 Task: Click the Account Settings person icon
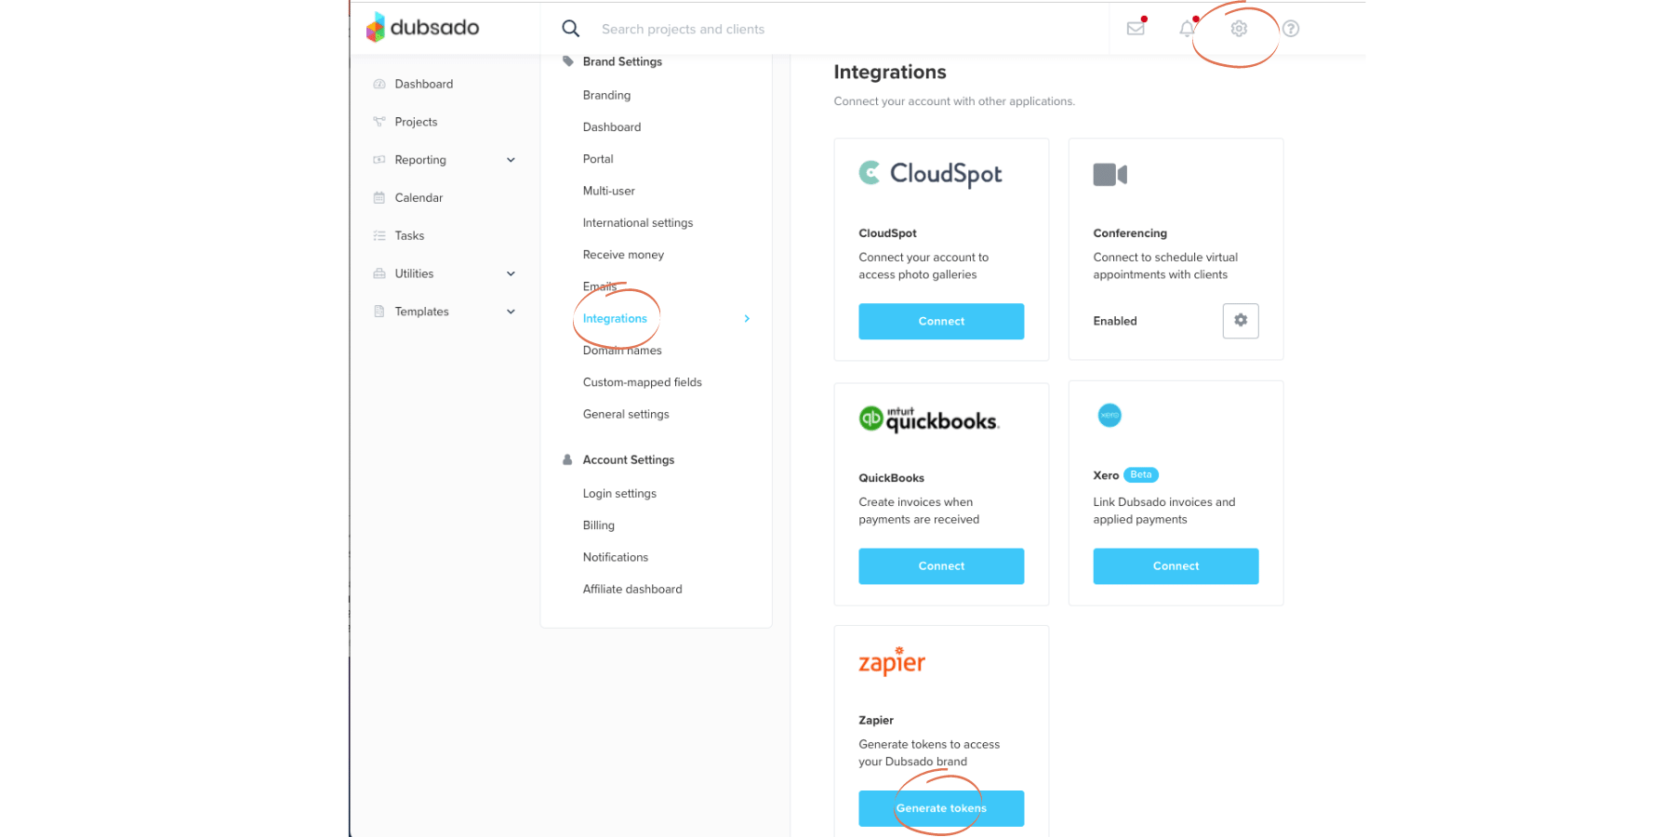[x=567, y=459]
